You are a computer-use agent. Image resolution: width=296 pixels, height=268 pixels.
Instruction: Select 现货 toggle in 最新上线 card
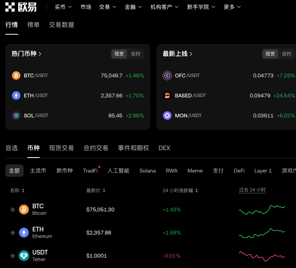pos(270,54)
